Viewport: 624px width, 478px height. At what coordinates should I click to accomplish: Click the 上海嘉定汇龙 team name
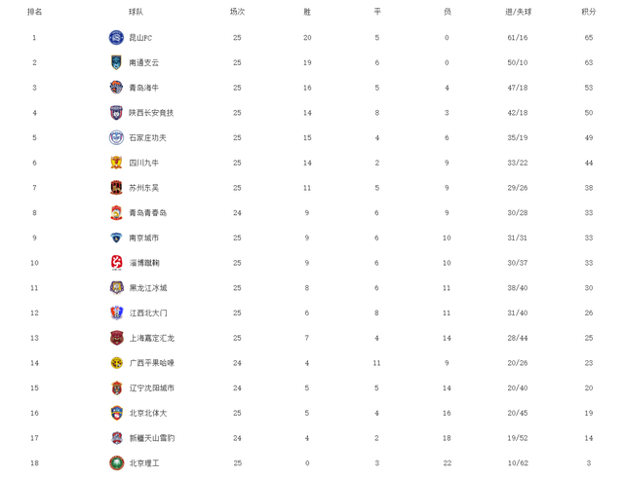(x=152, y=338)
